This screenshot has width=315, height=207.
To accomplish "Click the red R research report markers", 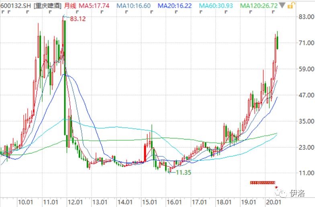I will [262, 182].
